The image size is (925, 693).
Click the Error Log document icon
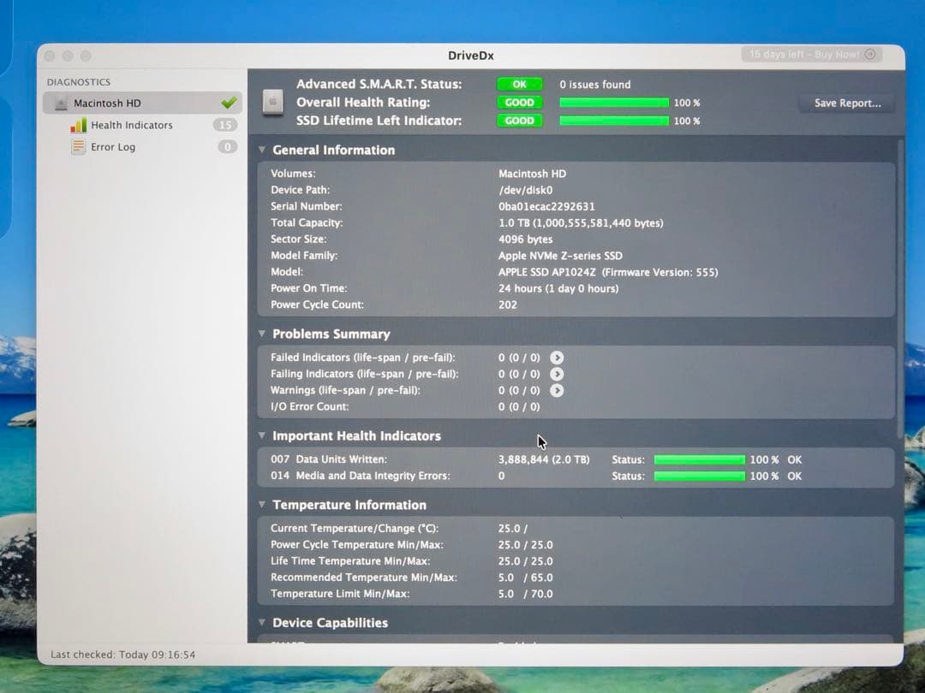[x=78, y=147]
